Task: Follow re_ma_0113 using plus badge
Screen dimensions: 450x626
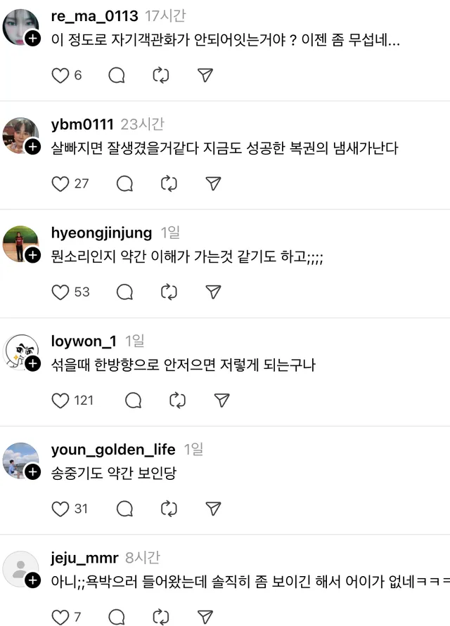Action: click(x=33, y=39)
